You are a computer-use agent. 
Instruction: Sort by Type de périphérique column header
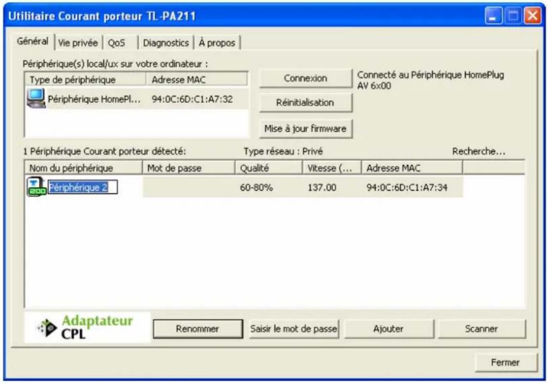tap(85, 80)
